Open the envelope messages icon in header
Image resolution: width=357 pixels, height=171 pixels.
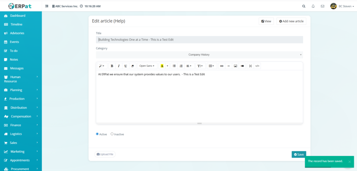point(322,6)
